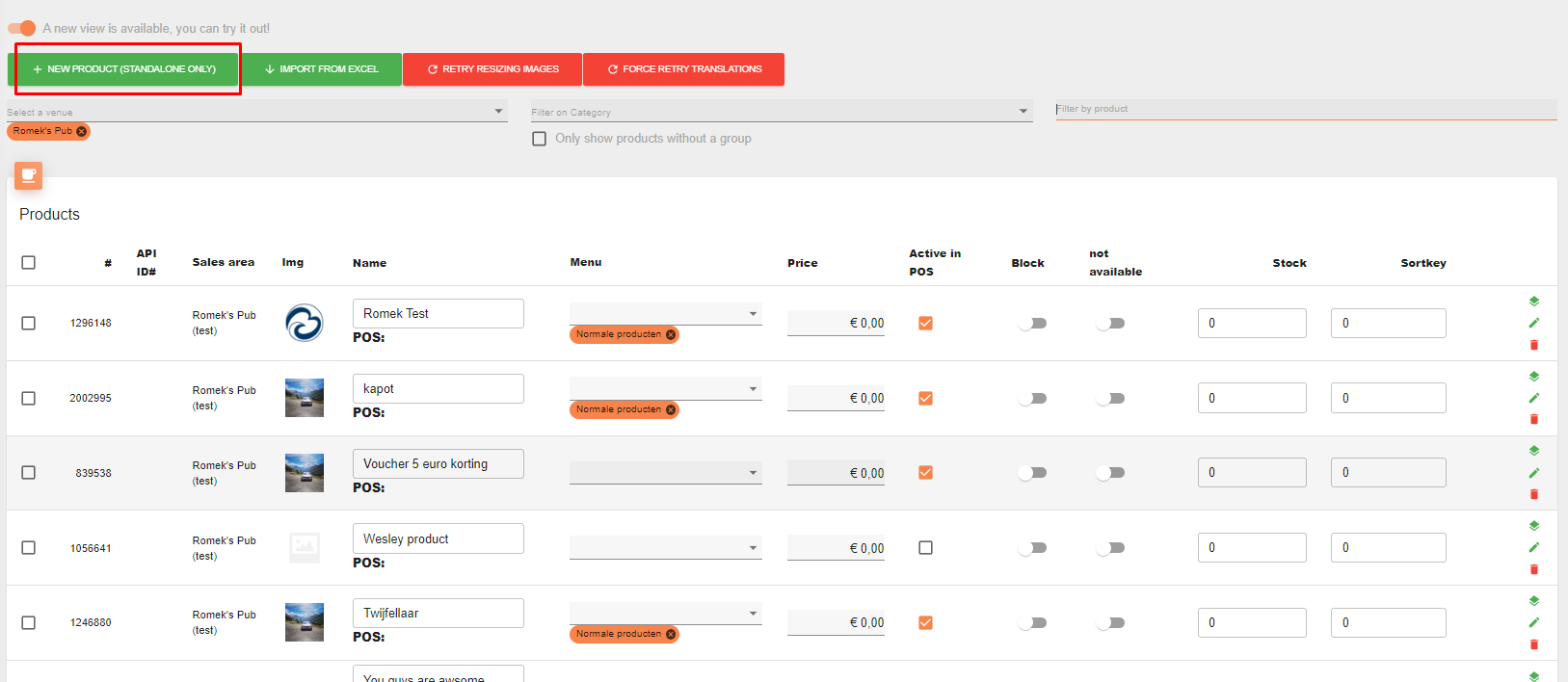Toggle not available switch for Twijfellaar
1568x682 pixels.
(1110, 622)
